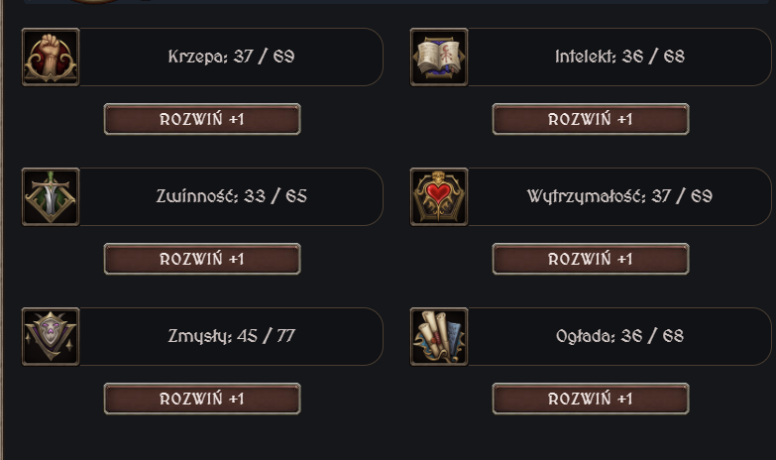The height and width of the screenshot is (460, 776).
Task: Click the Krzepa: 37 / 69 stat bar
Action: (x=231, y=57)
